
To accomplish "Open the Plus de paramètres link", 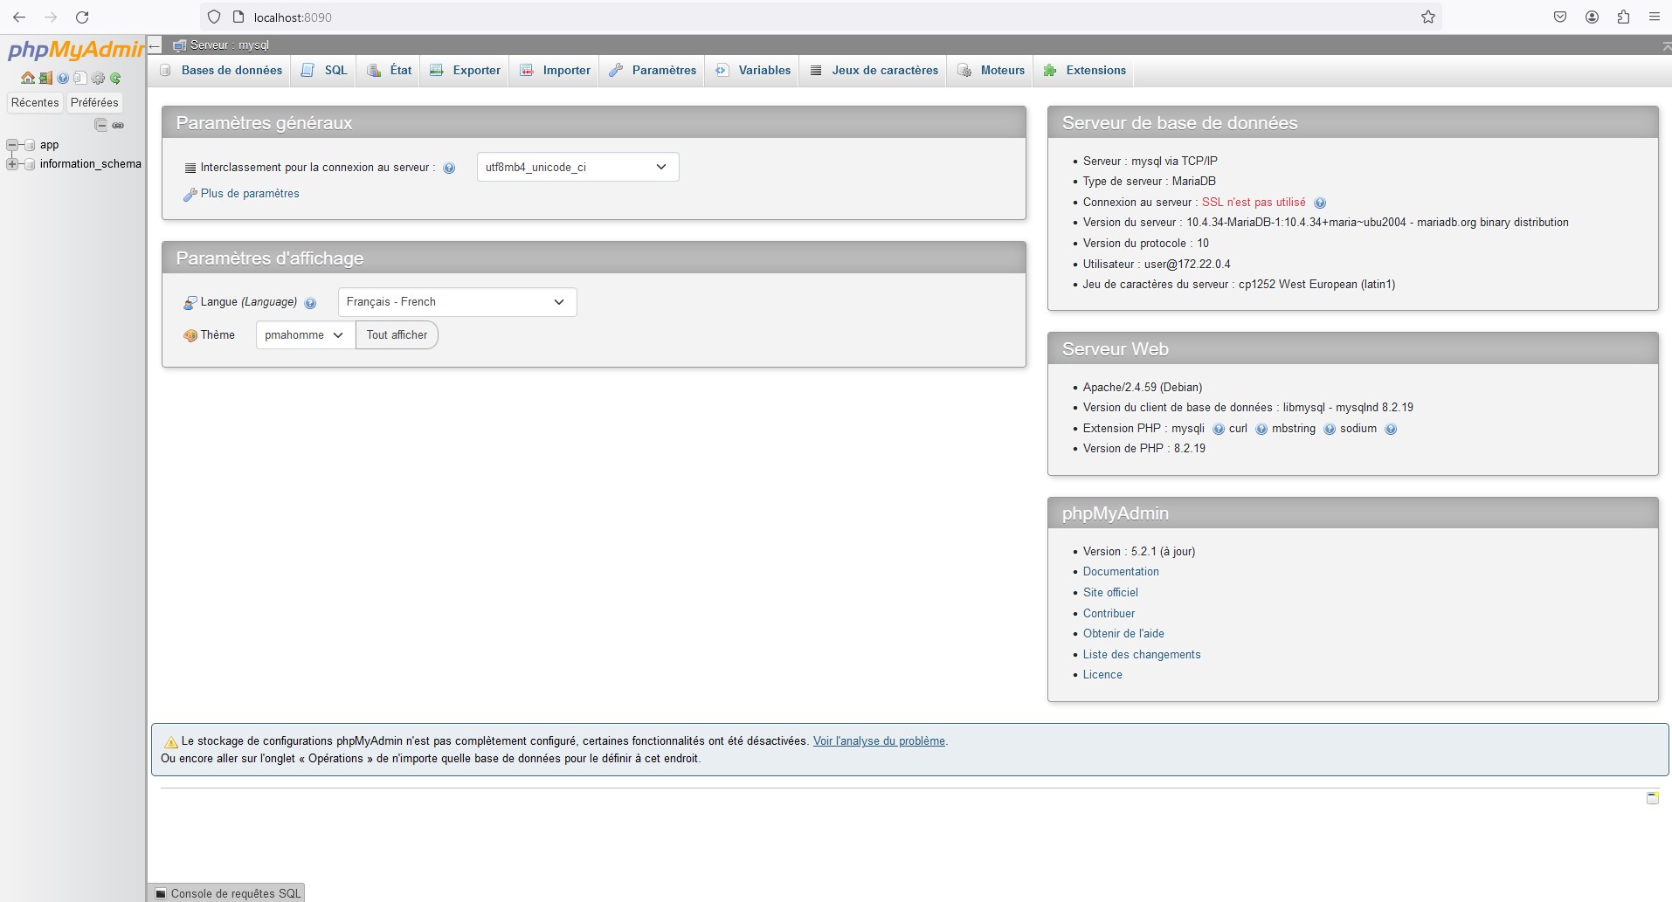I will [250, 194].
